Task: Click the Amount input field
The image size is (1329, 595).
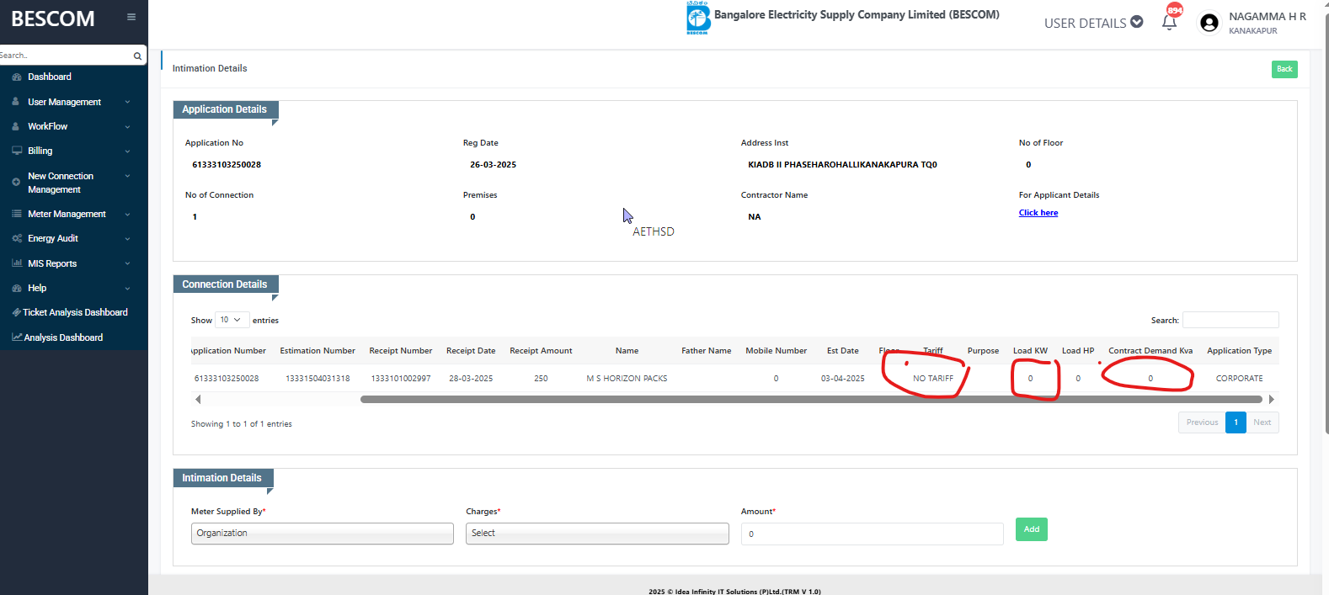Action: (x=872, y=534)
